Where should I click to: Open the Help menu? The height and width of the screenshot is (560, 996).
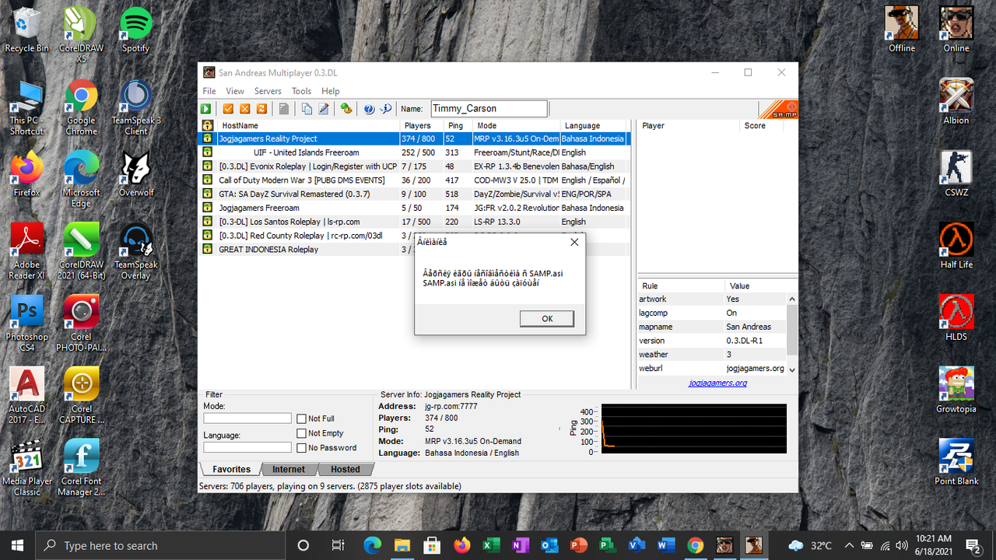(x=330, y=91)
